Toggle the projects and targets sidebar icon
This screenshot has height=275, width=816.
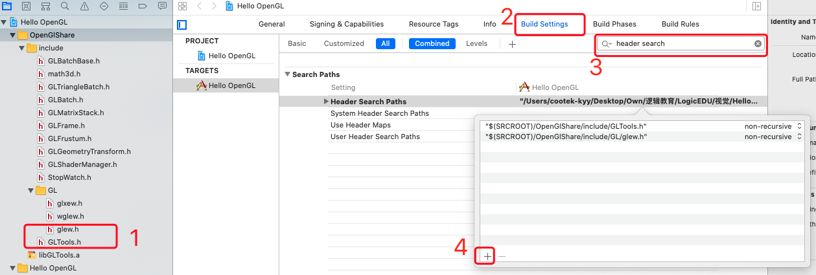point(182,25)
